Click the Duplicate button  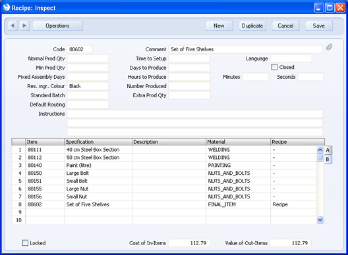[252, 26]
